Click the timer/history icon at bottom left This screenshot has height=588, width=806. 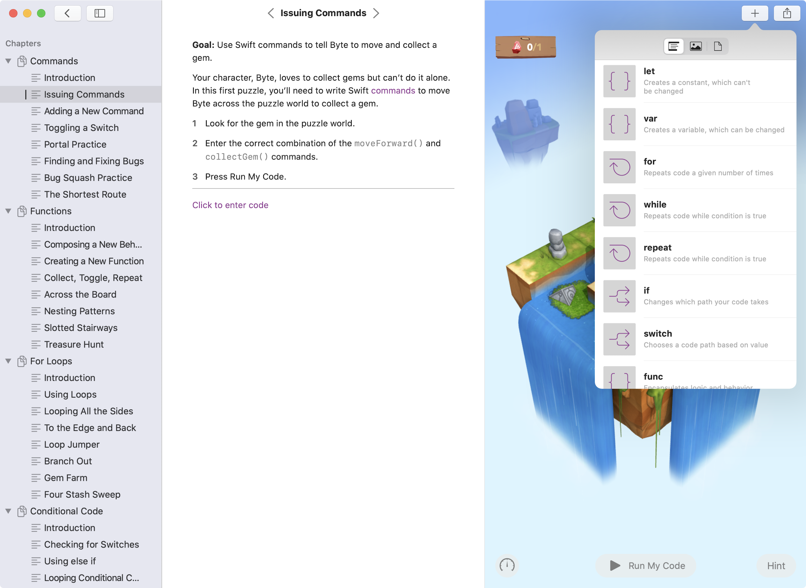[x=507, y=566]
